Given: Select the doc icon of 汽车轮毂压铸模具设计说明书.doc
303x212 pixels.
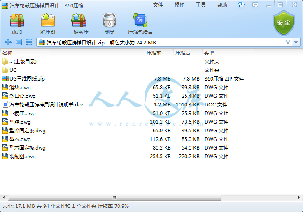Looking at the screenshot, I should (5, 104).
